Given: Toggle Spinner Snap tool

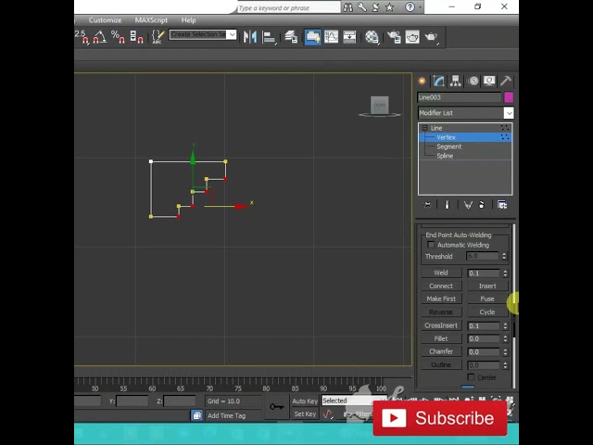Looking at the screenshot, I should click(136, 37).
